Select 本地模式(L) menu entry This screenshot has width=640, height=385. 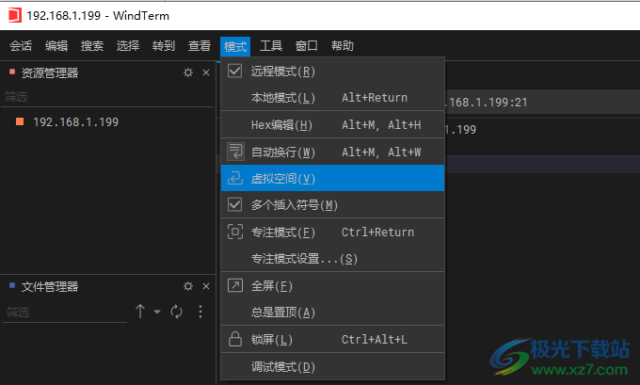pyautogui.click(x=332, y=98)
